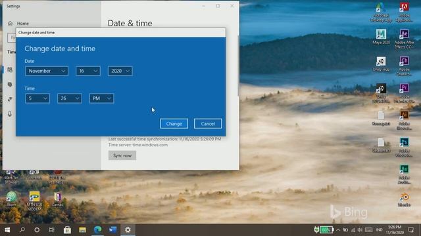421x236 pixels.
Task: Click the Cancel button in the dialog
Action: (x=208, y=124)
